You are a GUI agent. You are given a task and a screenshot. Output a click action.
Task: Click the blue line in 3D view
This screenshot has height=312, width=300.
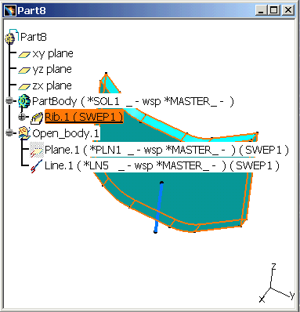pos(158,207)
